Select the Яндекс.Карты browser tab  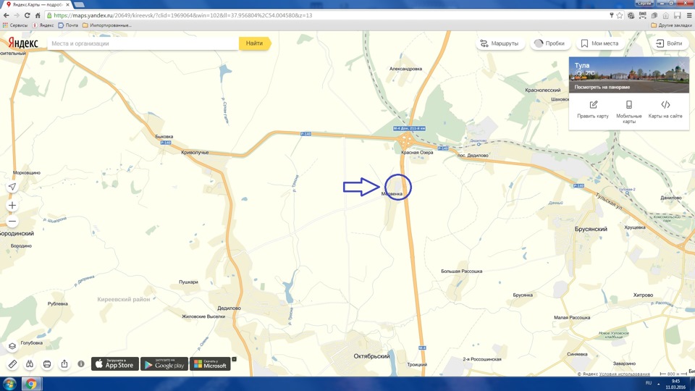[35, 4]
